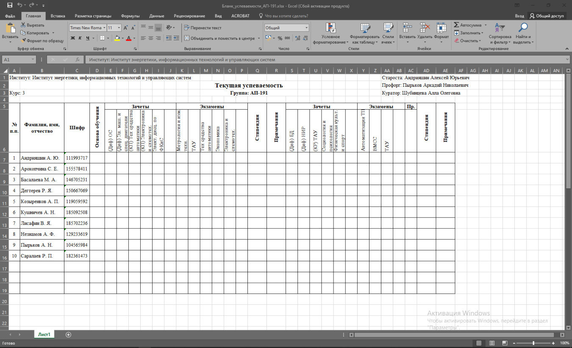Switch to the Вставка tab
The image size is (572, 348).
click(58, 16)
